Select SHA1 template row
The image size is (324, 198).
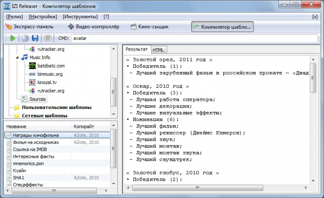[x=57, y=178]
